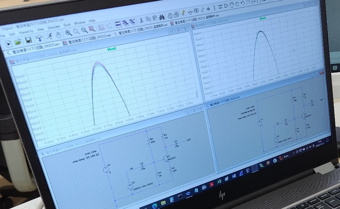Click the Print Setup icon

[176, 14]
